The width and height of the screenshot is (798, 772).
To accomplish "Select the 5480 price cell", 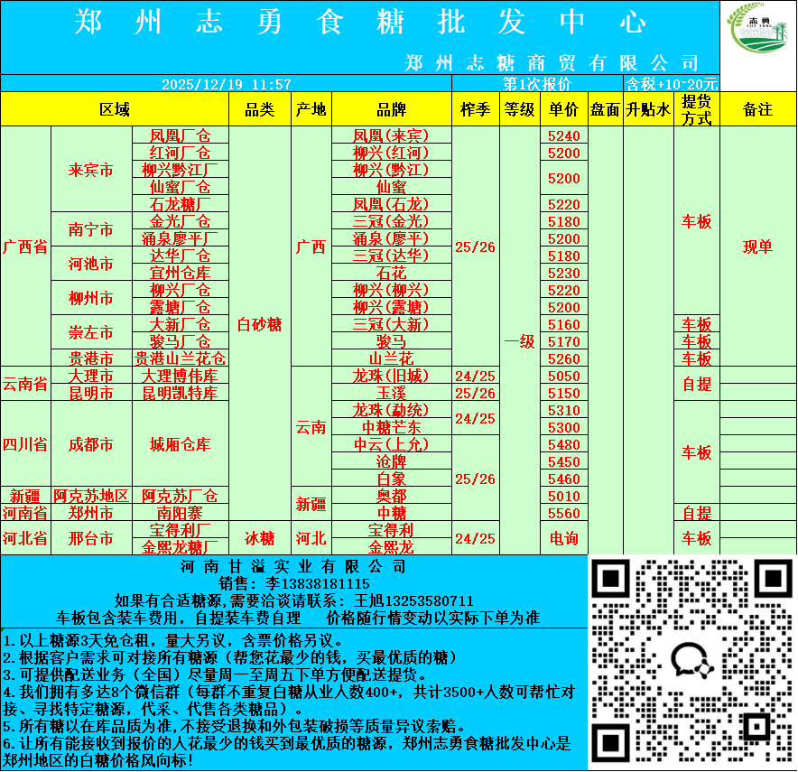I will [x=563, y=444].
